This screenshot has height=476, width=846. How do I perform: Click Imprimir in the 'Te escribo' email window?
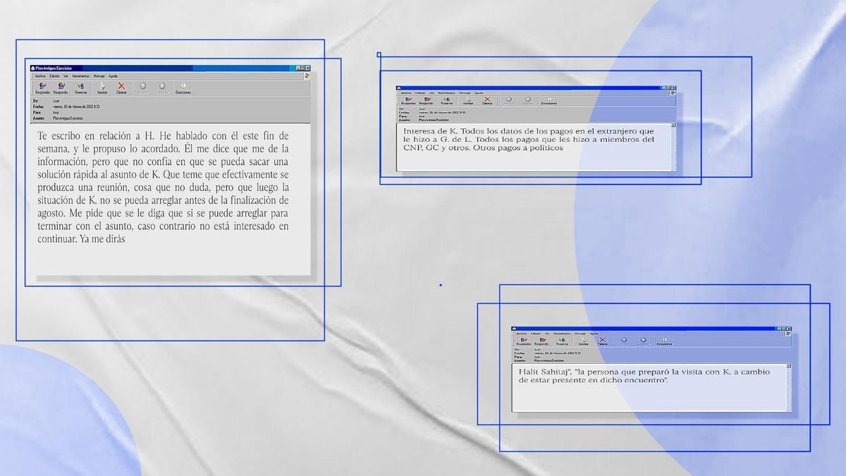[x=102, y=88]
